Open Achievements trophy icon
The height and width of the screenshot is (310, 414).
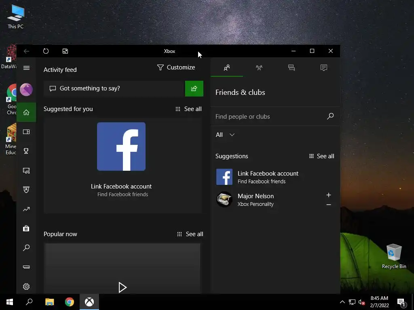pyautogui.click(x=26, y=151)
